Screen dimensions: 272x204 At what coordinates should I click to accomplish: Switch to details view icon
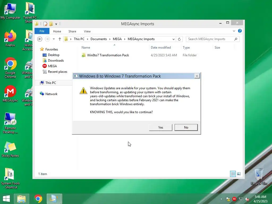[x=233, y=174]
